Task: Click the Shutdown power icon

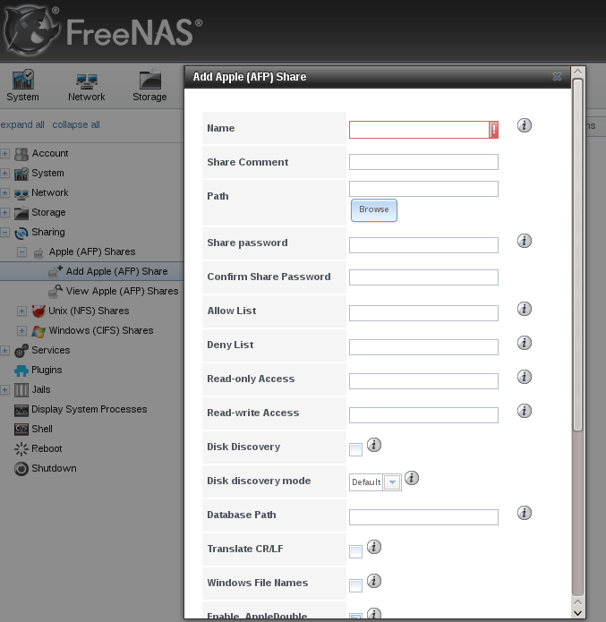Action: pyautogui.click(x=21, y=469)
